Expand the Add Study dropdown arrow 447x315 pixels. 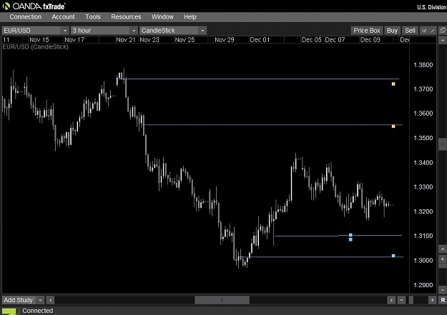[x=40, y=300]
